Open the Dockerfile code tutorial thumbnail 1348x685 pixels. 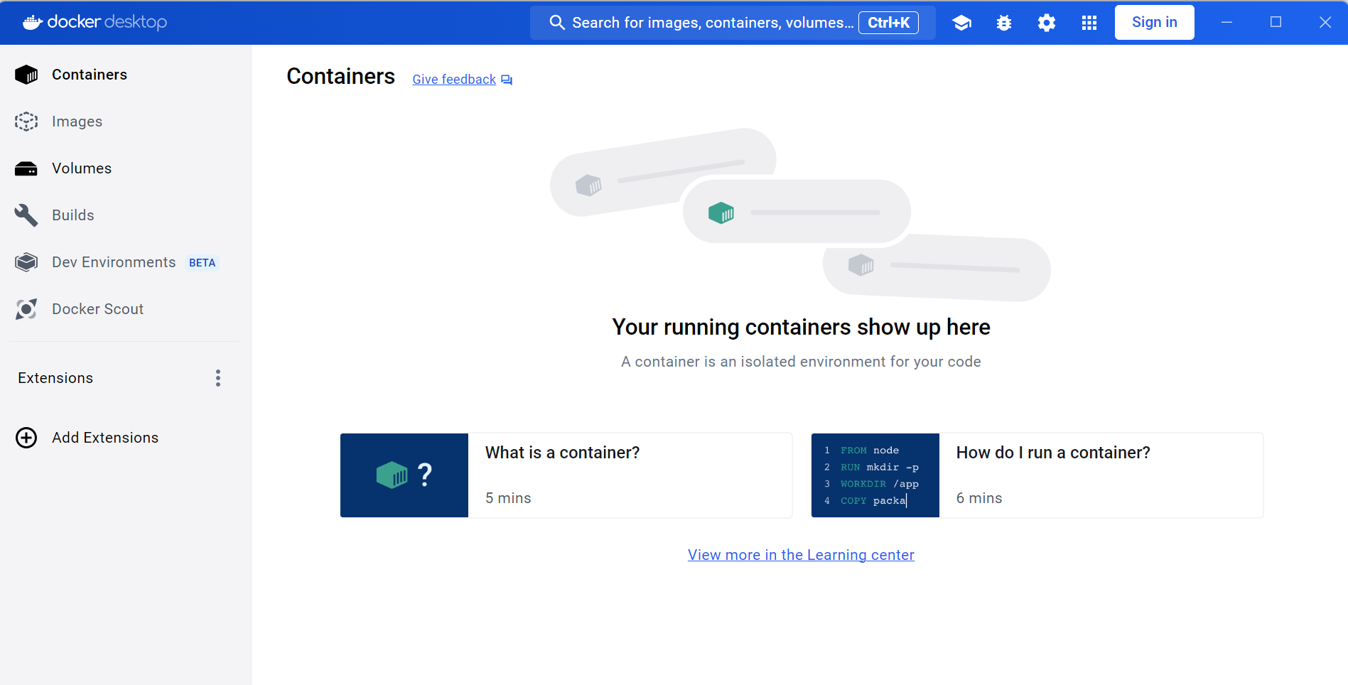pos(875,475)
